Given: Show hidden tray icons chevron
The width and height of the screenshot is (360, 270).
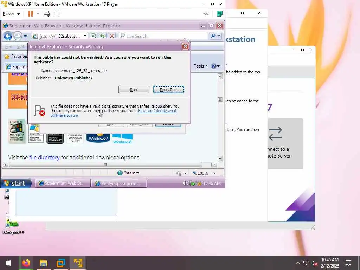Looking at the screenshot, I should [297, 263].
